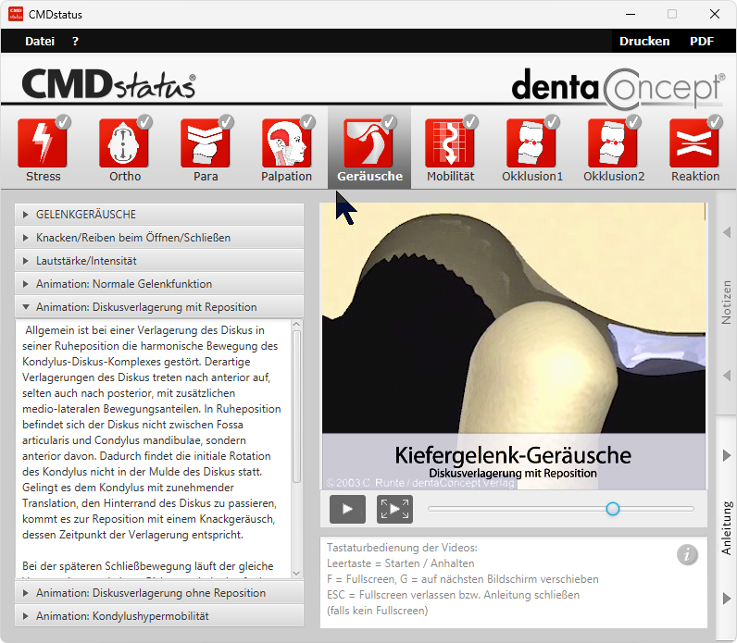Viewport: 737px width, 643px height.
Task: Click the scroll-down arrow of the text panel
Action: click(x=296, y=573)
